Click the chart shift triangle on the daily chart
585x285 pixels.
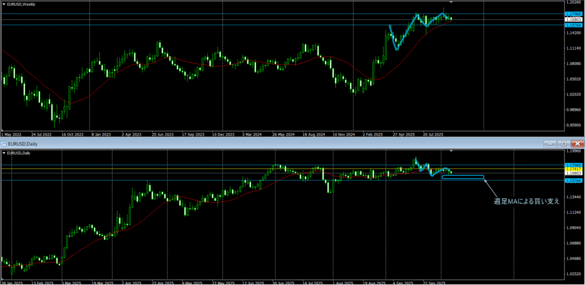pyautogui.click(x=452, y=151)
